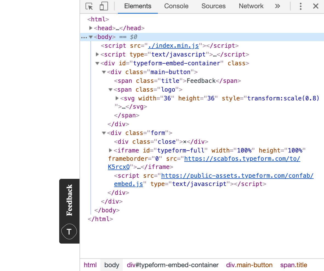The image size is (324, 271).
Task: Collapse the div class form node
Action: (x=104, y=133)
